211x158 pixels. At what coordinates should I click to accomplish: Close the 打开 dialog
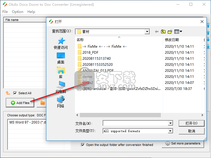point(202,22)
